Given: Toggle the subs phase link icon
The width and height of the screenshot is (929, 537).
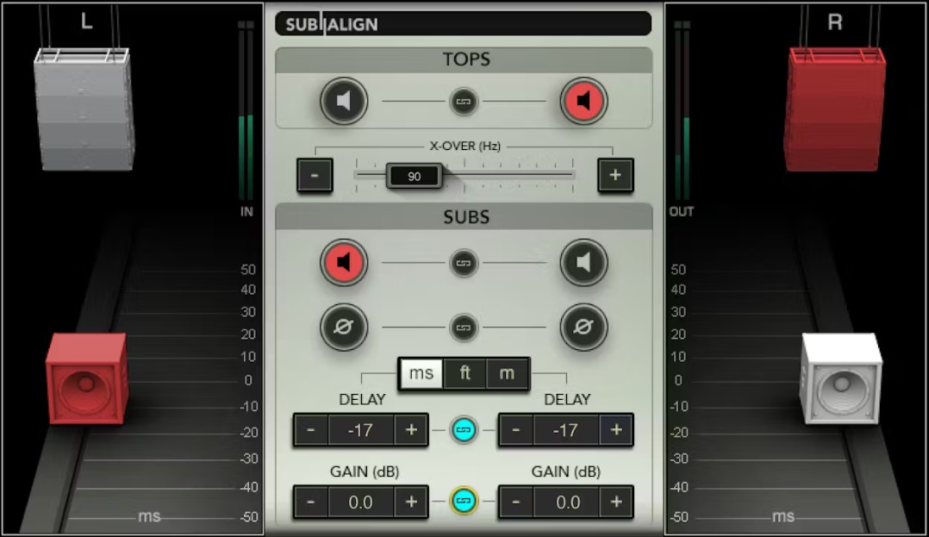Looking at the screenshot, I should 464,328.
